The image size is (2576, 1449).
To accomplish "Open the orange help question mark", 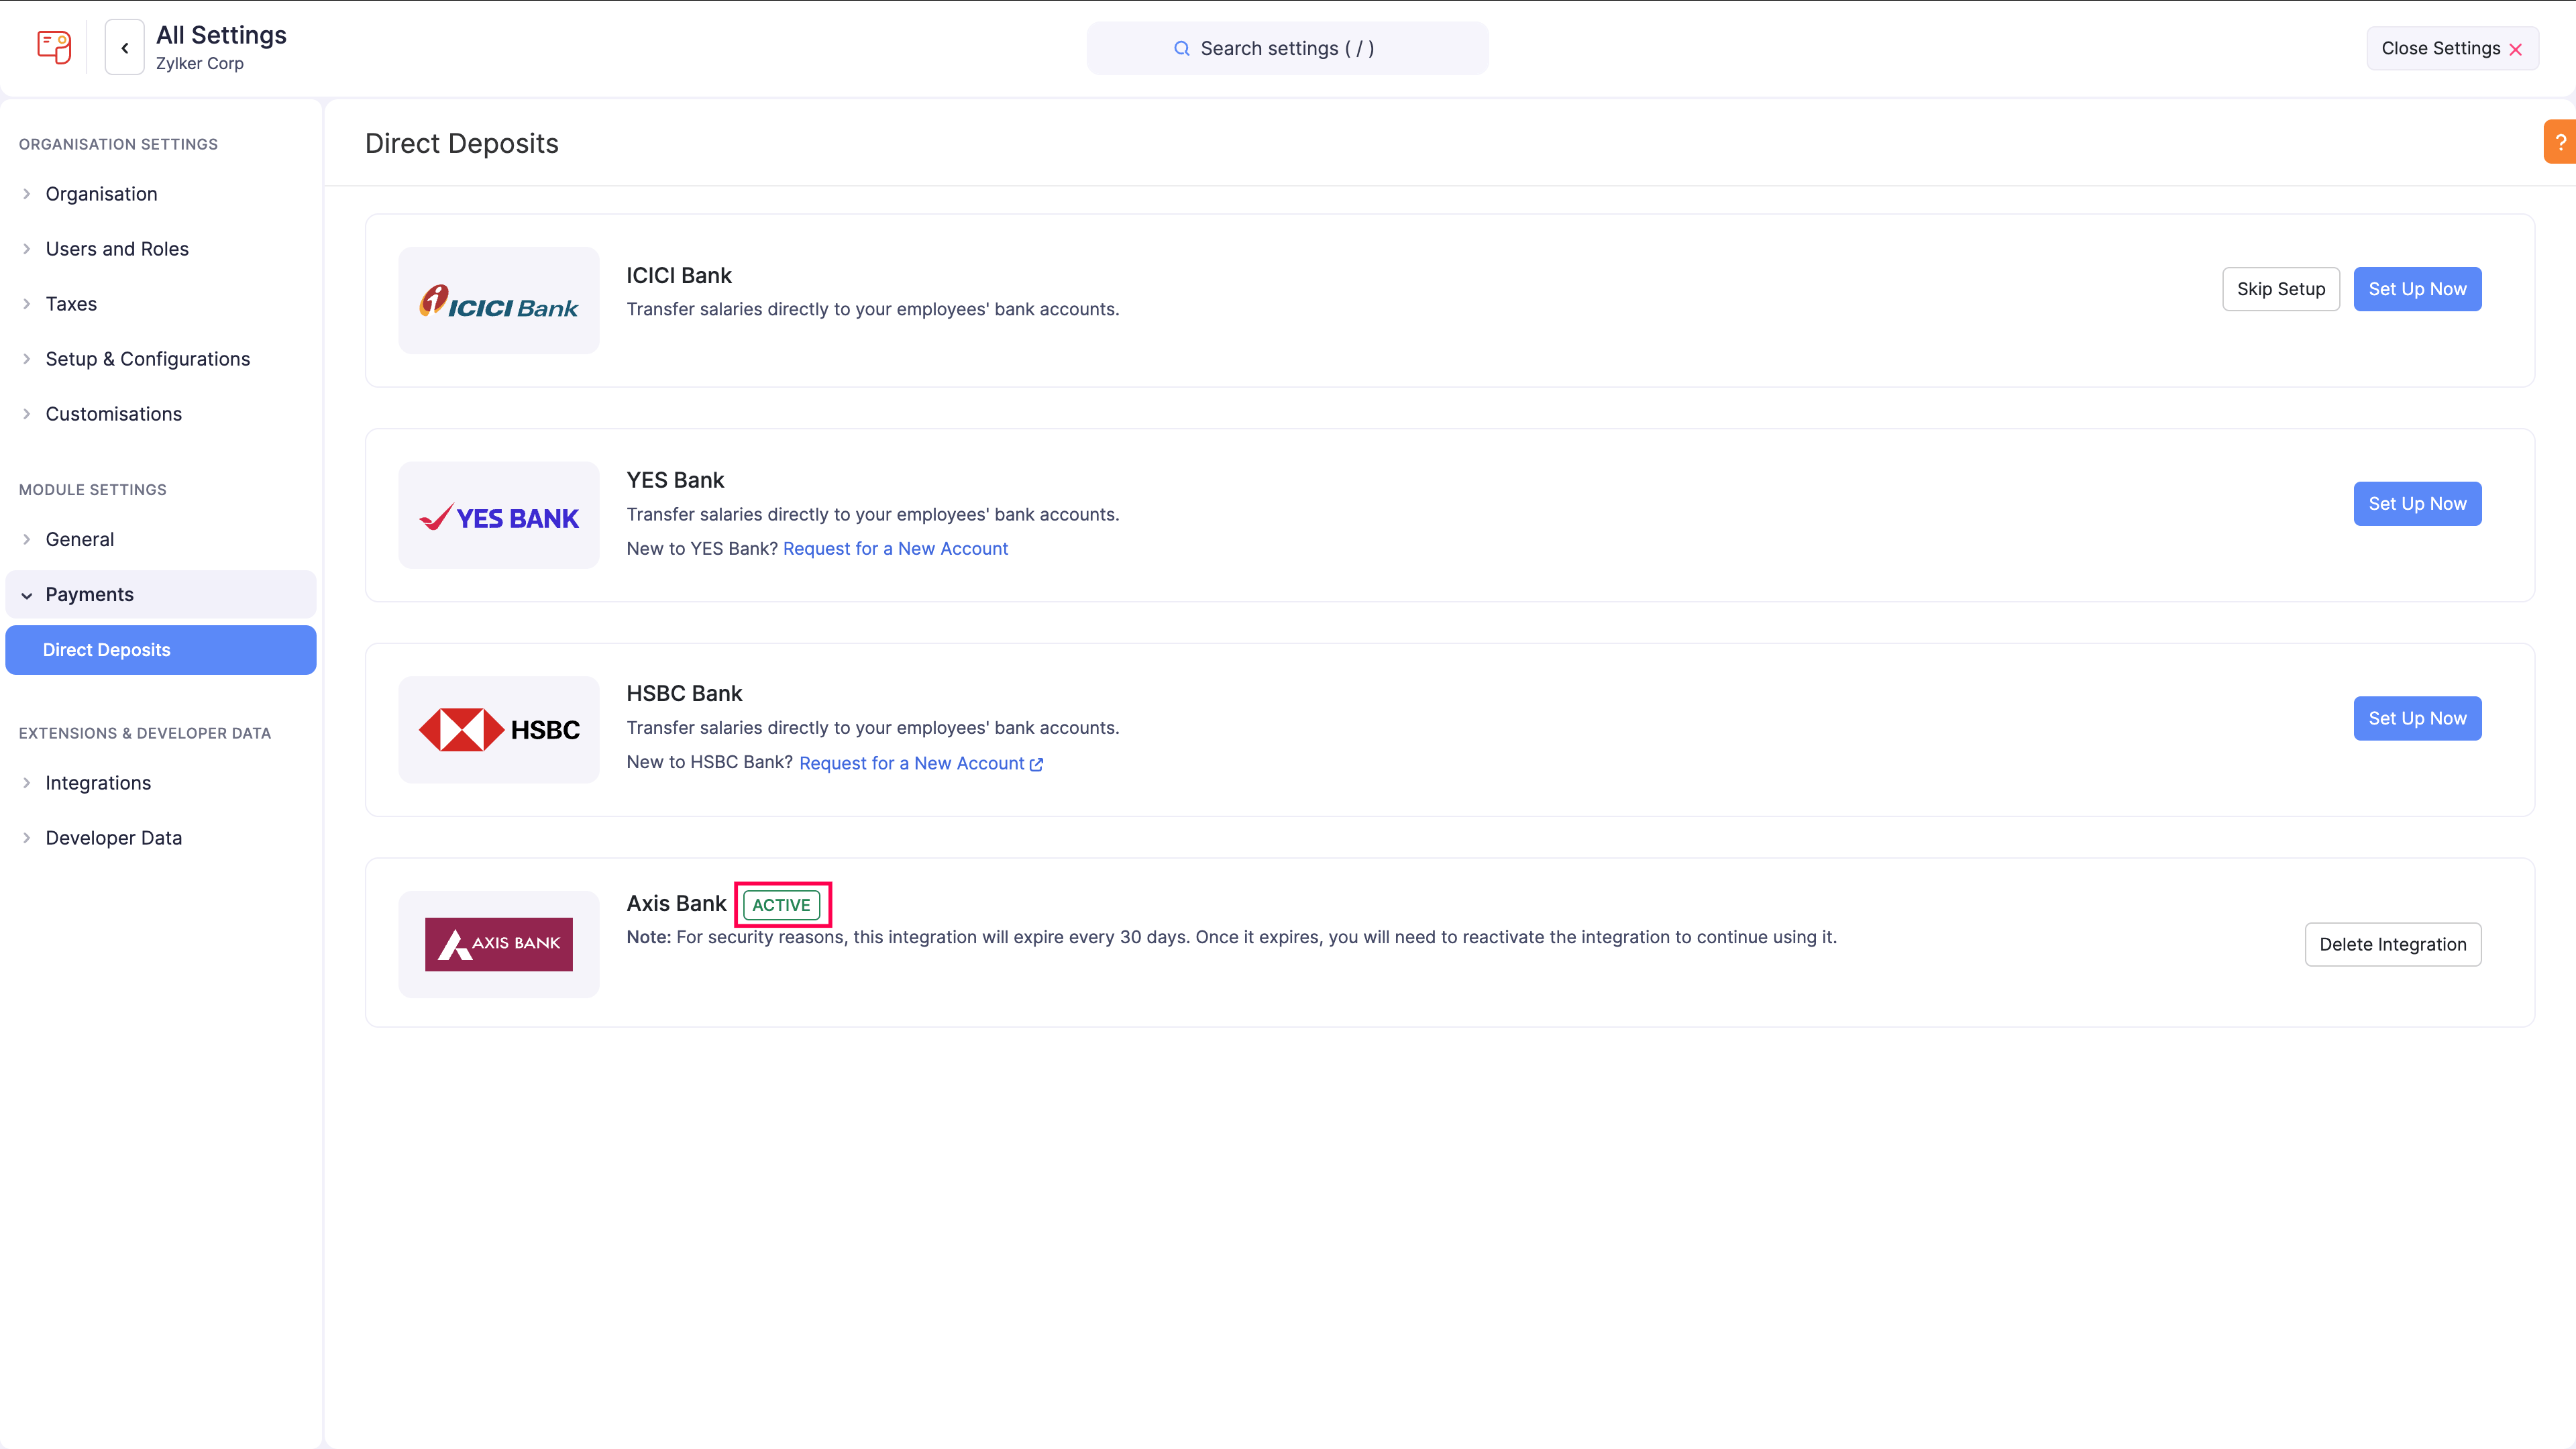I will pyautogui.click(x=2560, y=142).
